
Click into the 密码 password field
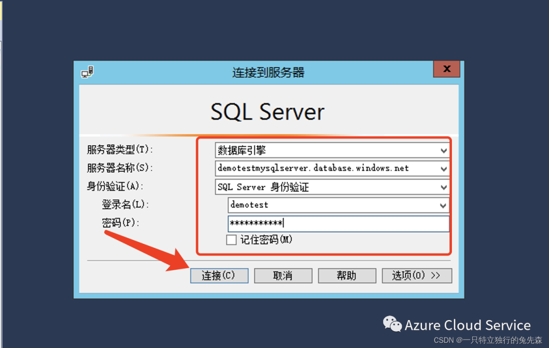point(338,224)
